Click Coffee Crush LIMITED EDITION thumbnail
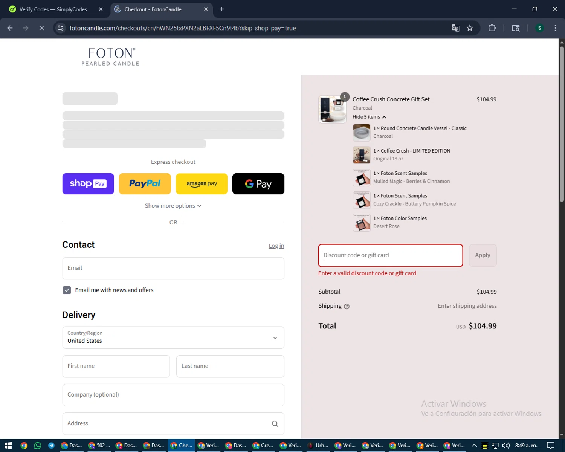The image size is (565, 452). click(x=362, y=155)
